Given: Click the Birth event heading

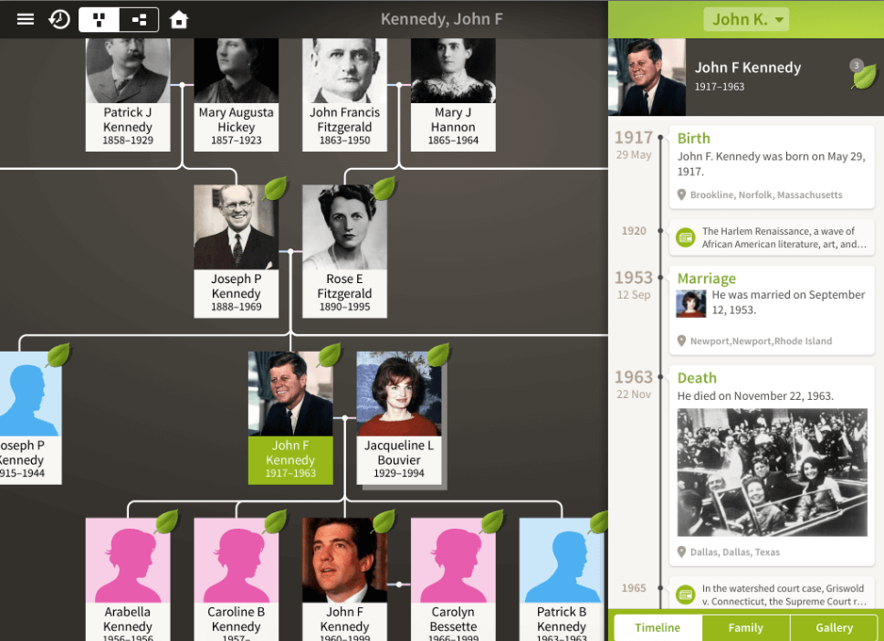Looking at the screenshot, I should coord(693,138).
